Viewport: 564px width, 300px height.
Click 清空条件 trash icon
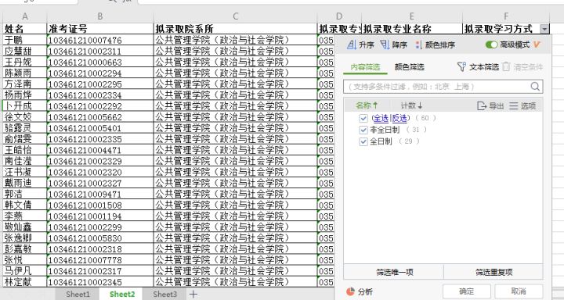[x=506, y=66]
